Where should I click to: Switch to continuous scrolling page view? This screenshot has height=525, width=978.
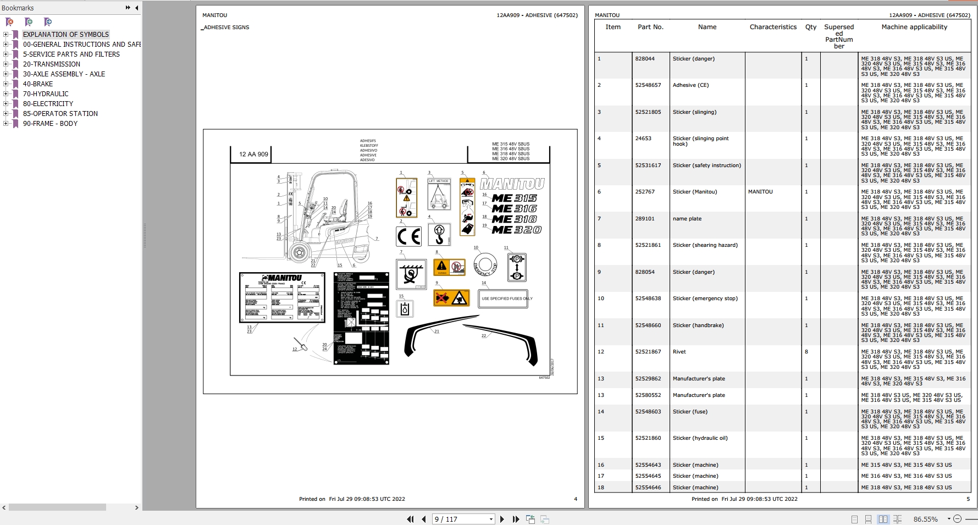coord(869,519)
